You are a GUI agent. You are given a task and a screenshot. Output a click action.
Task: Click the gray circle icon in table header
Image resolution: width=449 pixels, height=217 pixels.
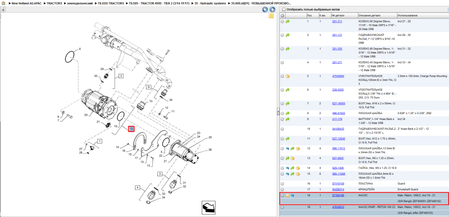click(282, 15)
